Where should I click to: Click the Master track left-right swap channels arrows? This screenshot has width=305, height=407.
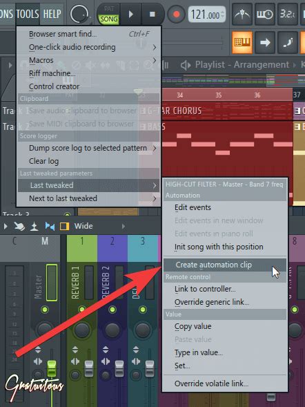click(38, 361)
